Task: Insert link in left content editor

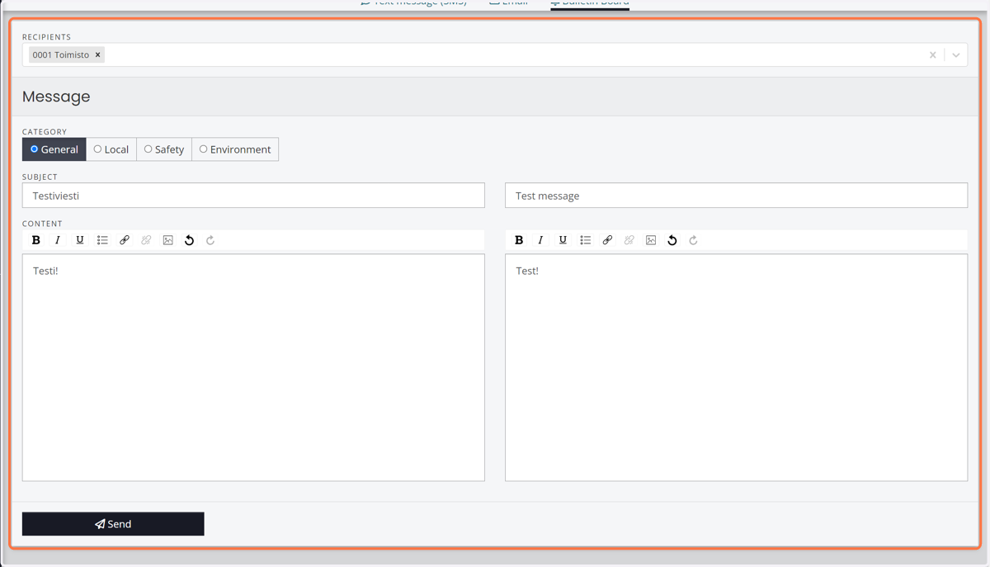Action: (x=125, y=240)
